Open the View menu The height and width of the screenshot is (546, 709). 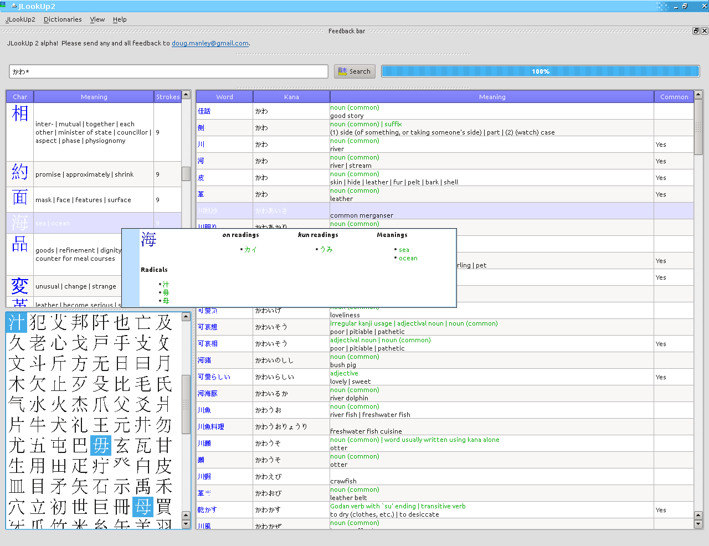97,19
